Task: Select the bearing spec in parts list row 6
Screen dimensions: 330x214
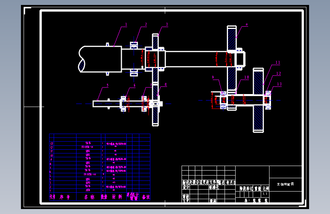Action: tap(116, 171)
